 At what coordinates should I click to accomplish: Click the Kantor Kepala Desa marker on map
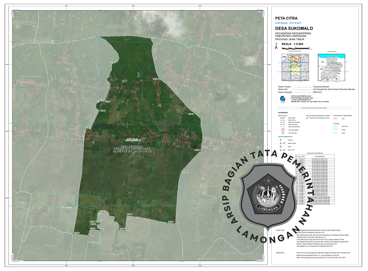pyautogui.click(x=140, y=140)
